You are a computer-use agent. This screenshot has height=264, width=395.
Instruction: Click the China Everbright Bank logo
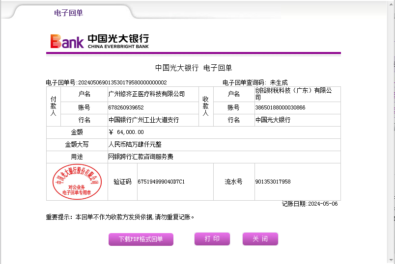point(100,41)
